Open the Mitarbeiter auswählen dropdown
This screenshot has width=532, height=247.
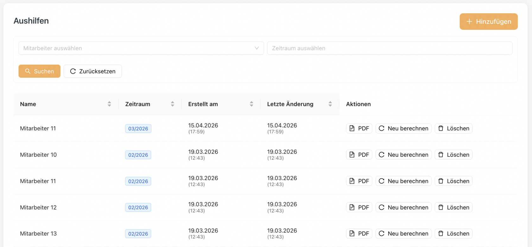(141, 48)
